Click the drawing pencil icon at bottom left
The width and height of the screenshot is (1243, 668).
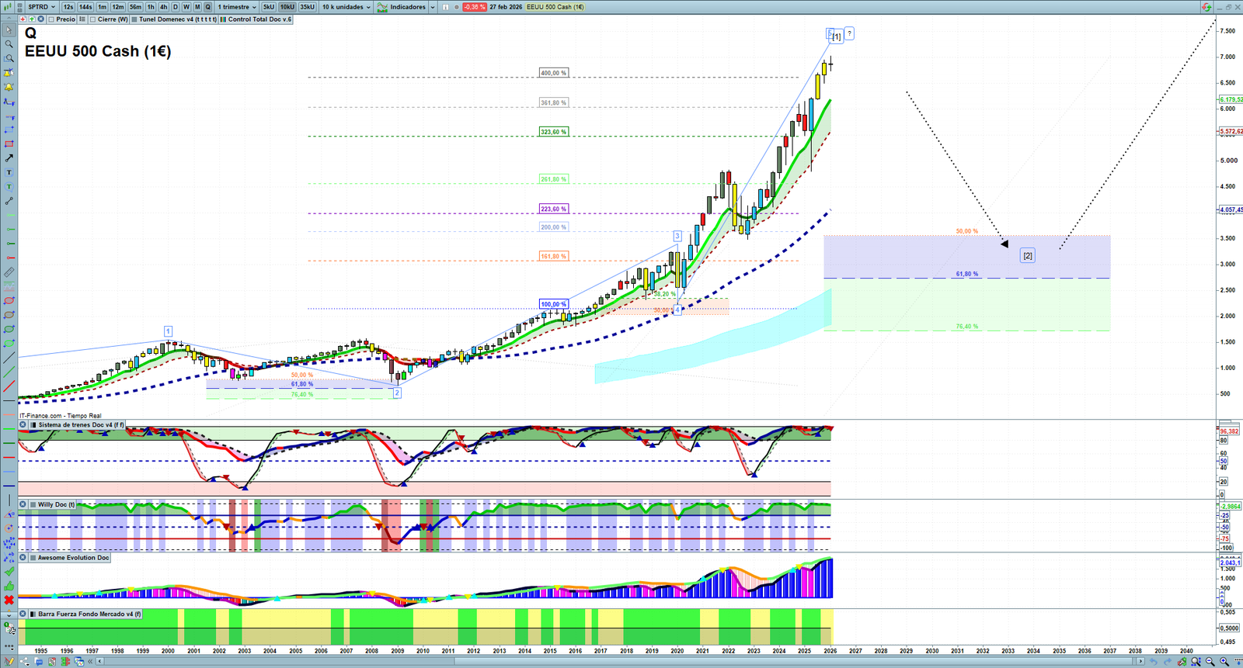point(9,662)
